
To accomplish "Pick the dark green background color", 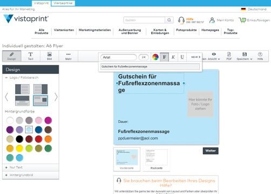I will pyautogui.click(x=48, y=148).
